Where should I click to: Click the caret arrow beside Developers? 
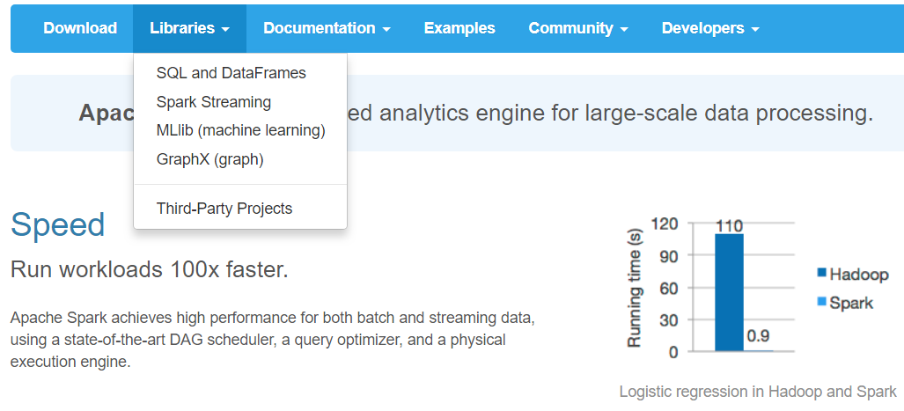click(755, 29)
